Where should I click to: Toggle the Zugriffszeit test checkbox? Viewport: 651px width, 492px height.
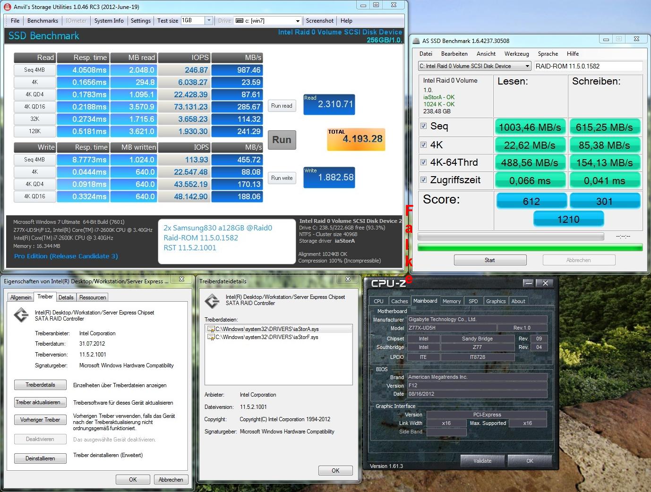[424, 180]
